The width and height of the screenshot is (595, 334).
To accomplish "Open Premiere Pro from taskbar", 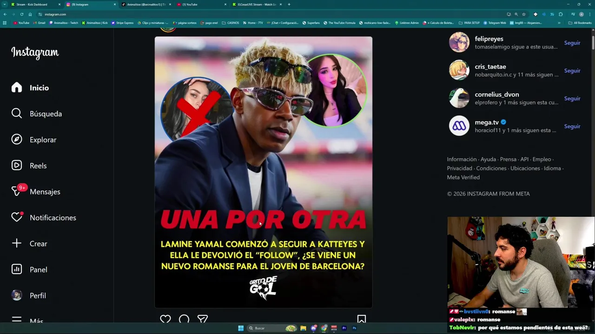I will 344,328.
